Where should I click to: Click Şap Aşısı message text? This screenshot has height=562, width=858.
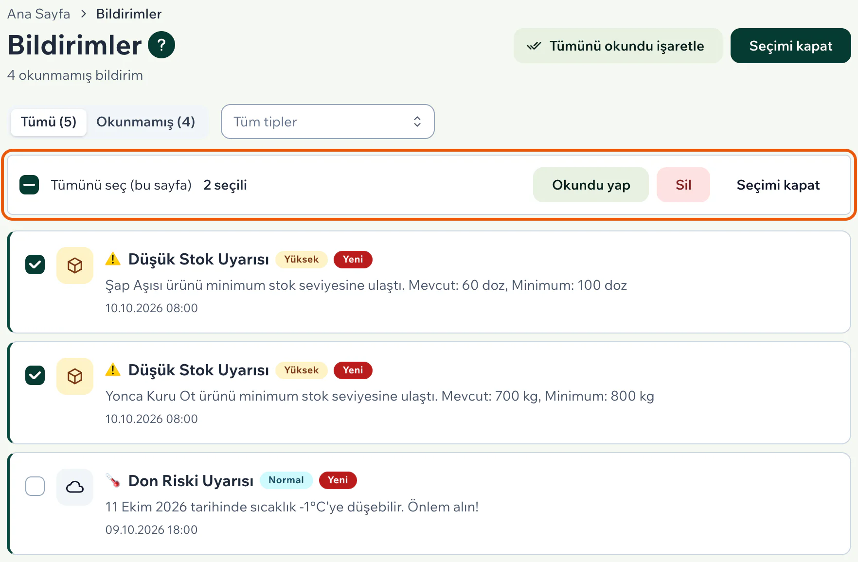tap(366, 285)
